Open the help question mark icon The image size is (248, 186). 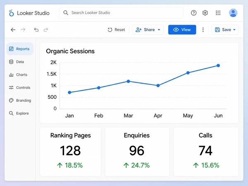193,13
